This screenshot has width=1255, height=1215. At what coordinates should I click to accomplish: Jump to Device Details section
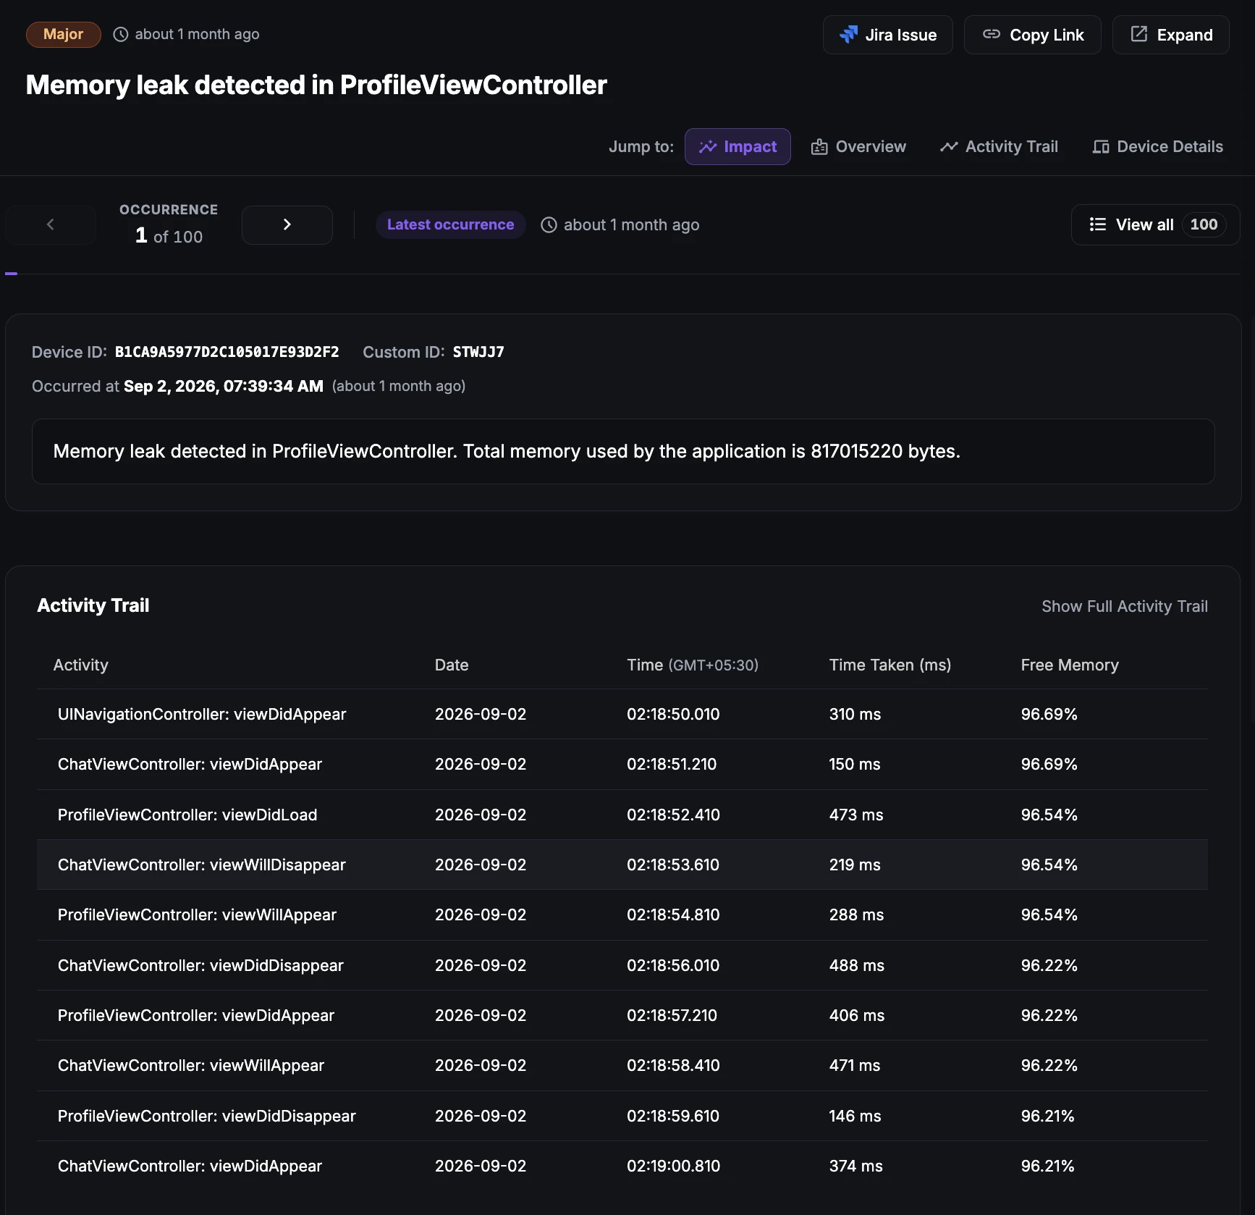tap(1157, 146)
